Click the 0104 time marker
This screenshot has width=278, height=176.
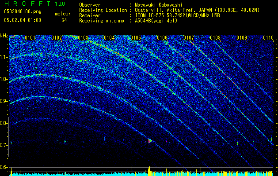pyautogui.click(x=109, y=38)
